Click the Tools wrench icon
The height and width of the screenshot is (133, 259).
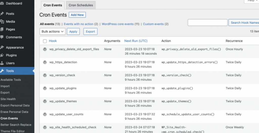click(2, 71)
